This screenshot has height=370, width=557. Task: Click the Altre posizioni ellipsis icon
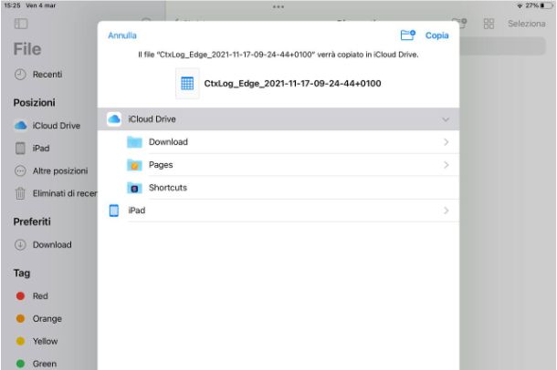(20, 170)
